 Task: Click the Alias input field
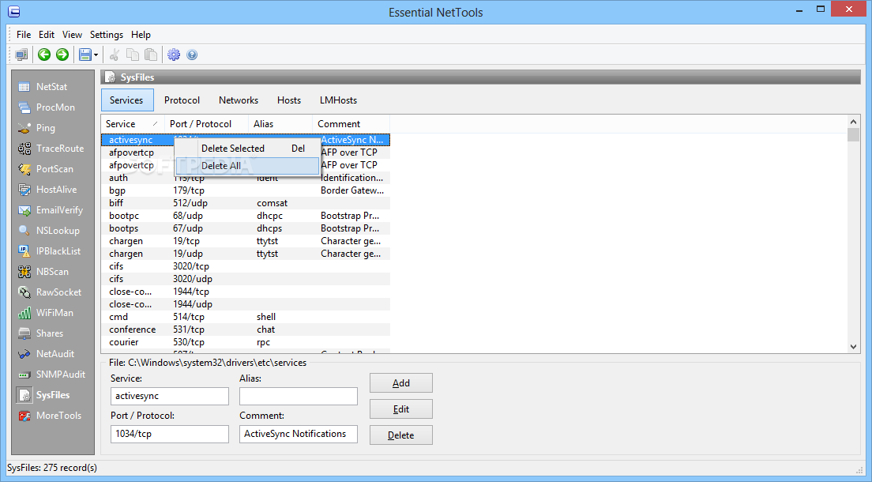tap(299, 397)
